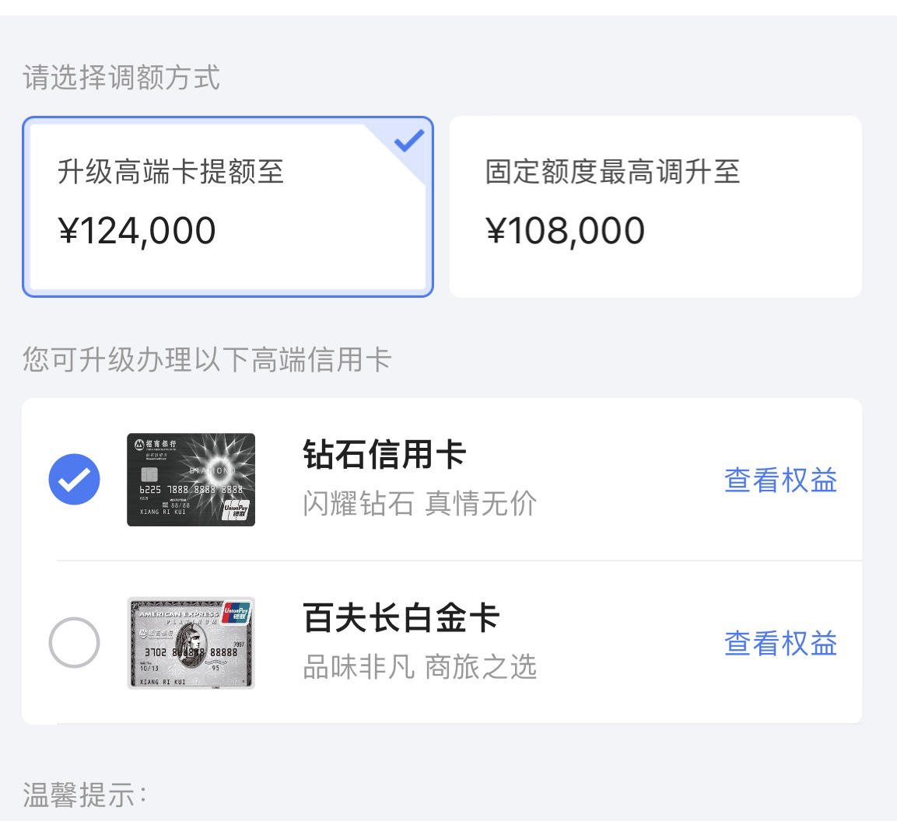
Task: Tap the Centurion platinum card image
Action: [x=191, y=643]
